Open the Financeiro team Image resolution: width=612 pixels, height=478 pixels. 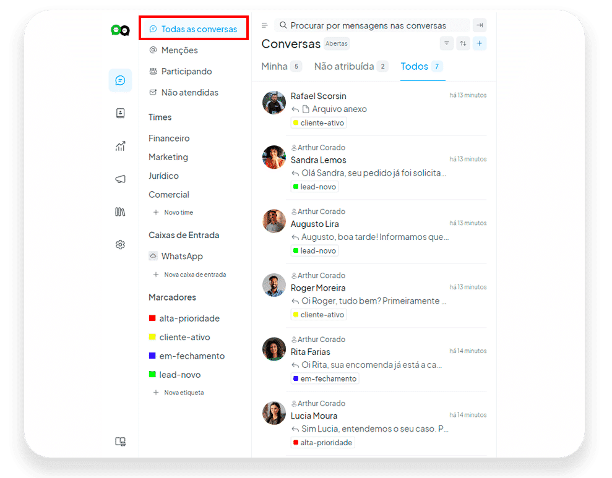(169, 138)
